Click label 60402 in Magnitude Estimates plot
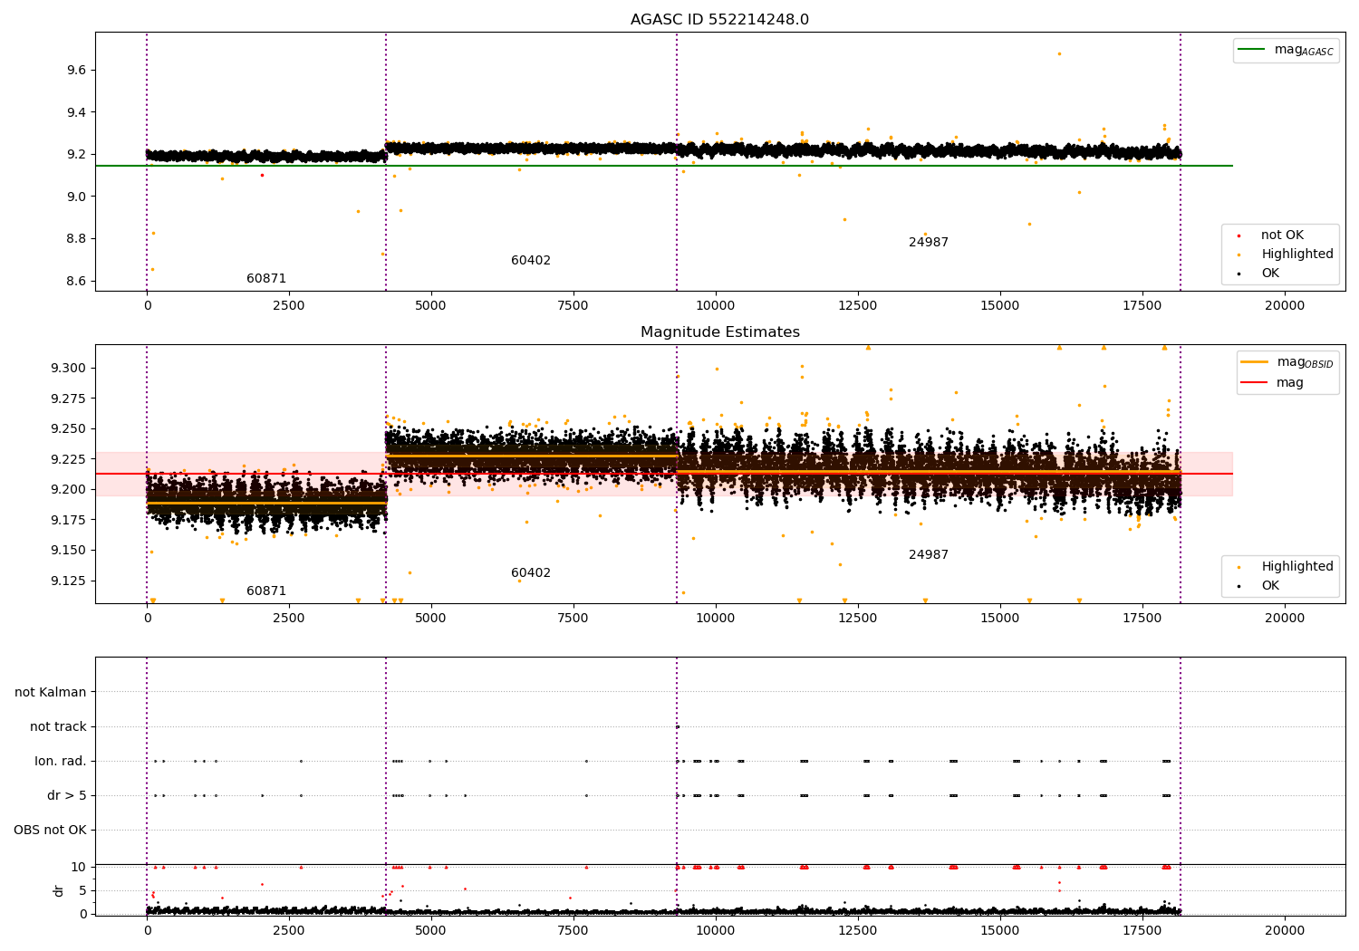 point(531,573)
